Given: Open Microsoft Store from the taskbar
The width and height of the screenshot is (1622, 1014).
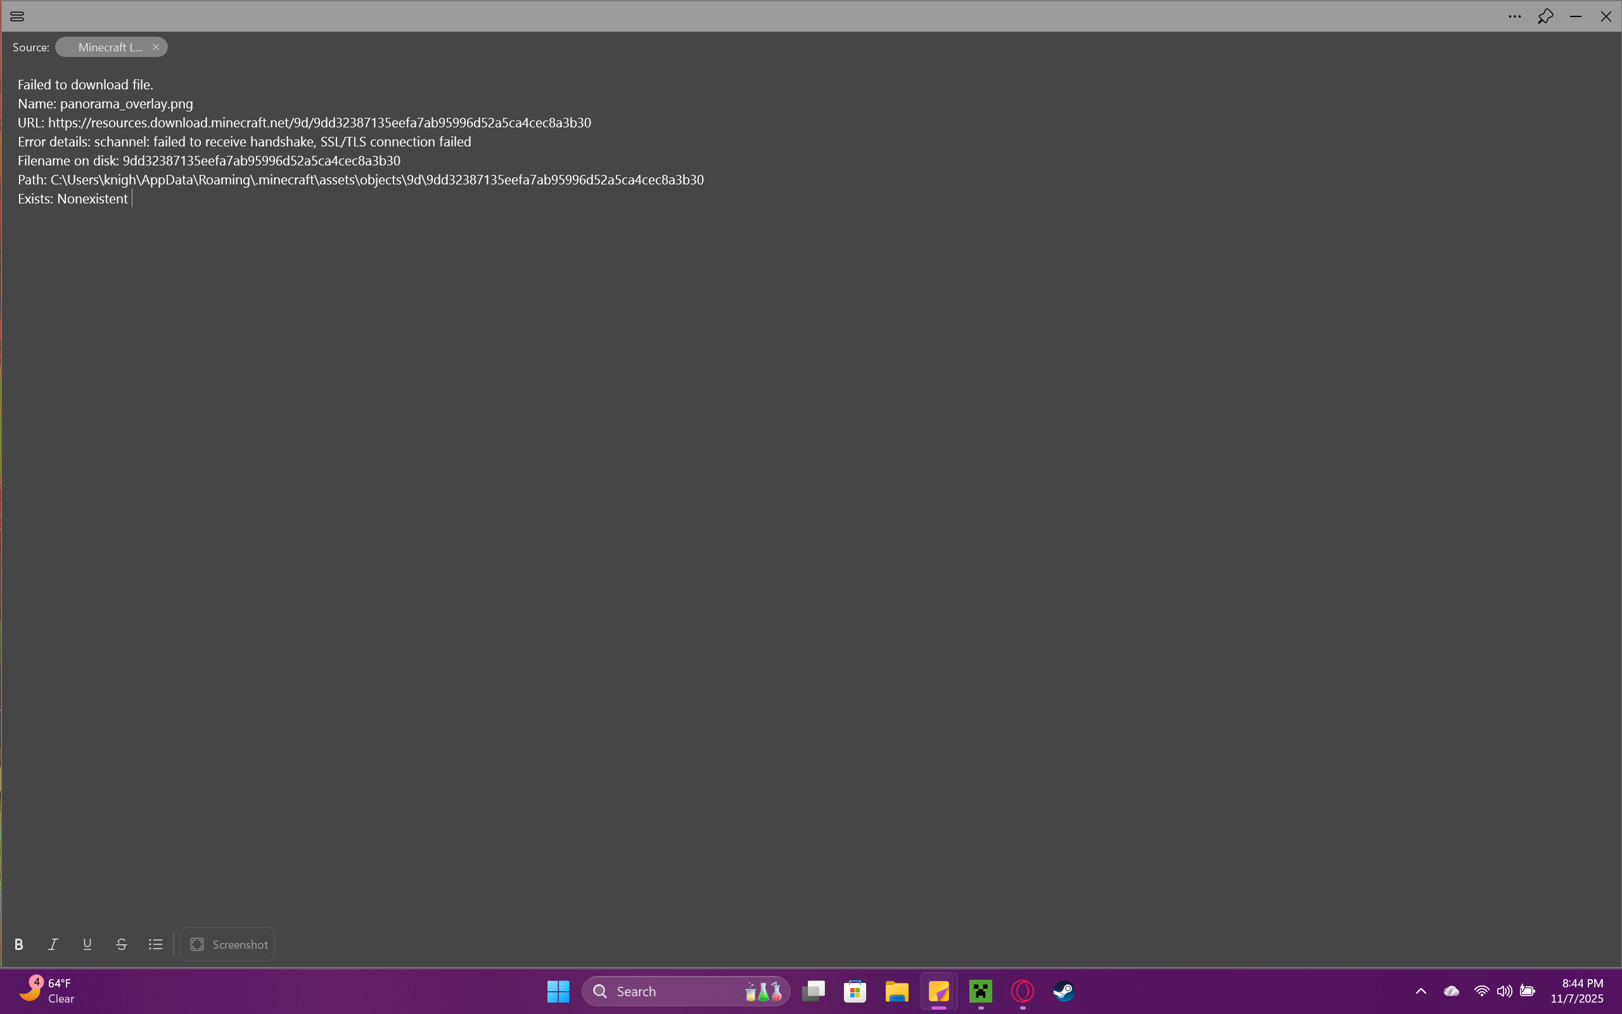Looking at the screenshot, I should [x=855, y=991].
